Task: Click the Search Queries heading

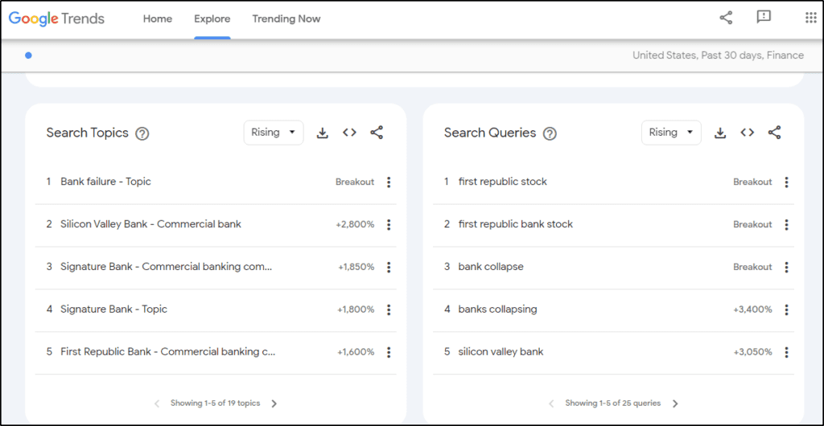Action: click(490, 133)
